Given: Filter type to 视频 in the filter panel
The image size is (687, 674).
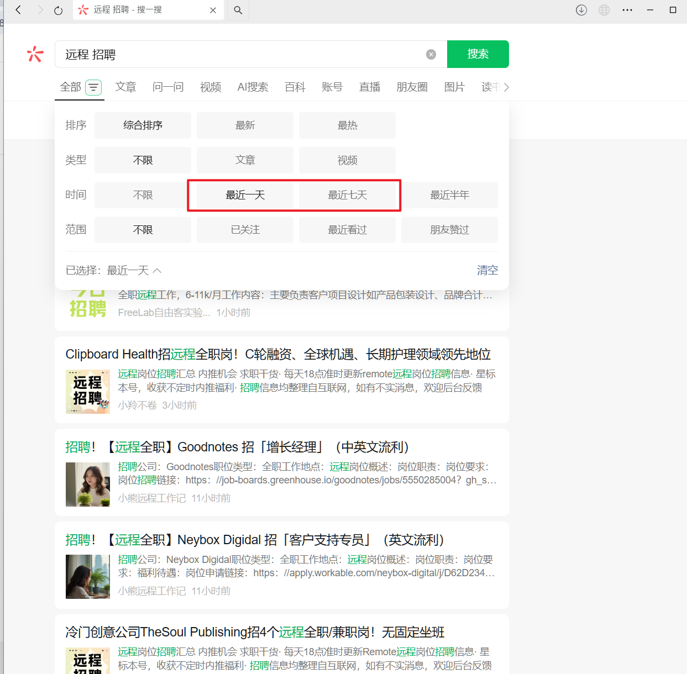Looking at the screenshot, I should [x=347, y=160].
